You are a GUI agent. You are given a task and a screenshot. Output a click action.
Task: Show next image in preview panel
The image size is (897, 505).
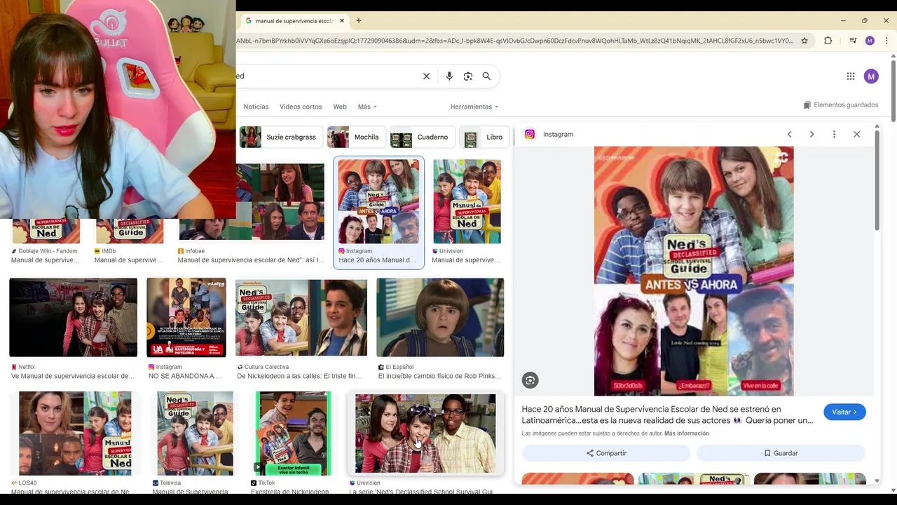coord(812,134)
